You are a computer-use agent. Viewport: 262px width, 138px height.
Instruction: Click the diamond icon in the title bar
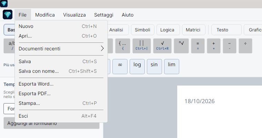tap(4, 3)
